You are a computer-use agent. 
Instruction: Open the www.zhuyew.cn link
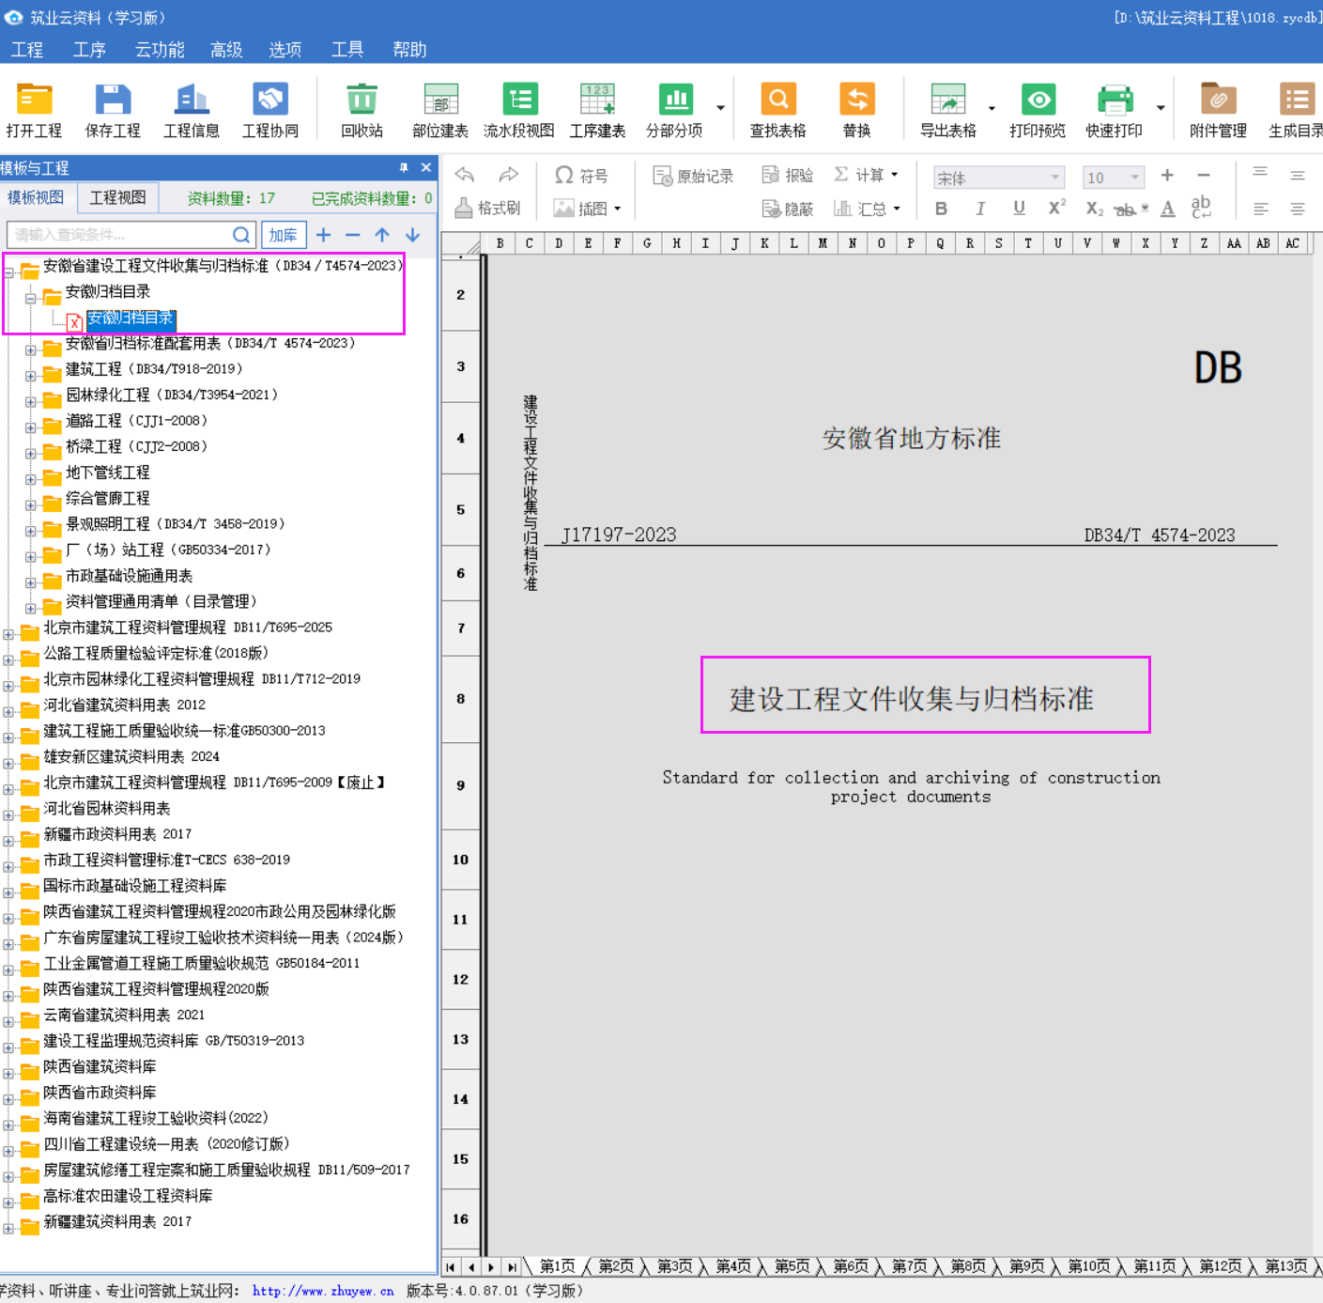pos(322,1291)
